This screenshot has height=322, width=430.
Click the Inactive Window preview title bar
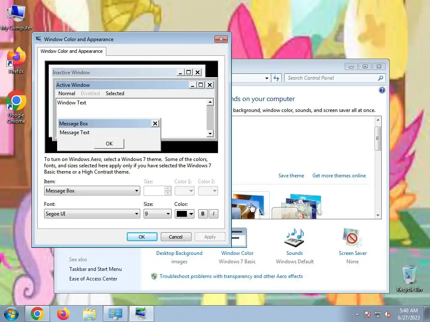pos(114,72)
